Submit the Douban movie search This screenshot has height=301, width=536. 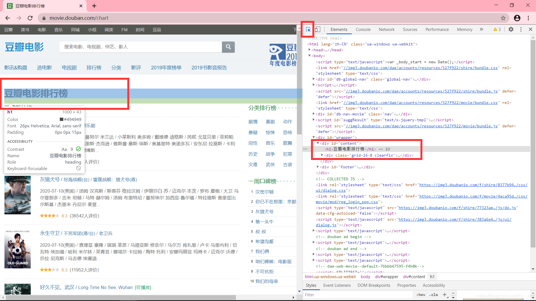(x=228, y=47)
